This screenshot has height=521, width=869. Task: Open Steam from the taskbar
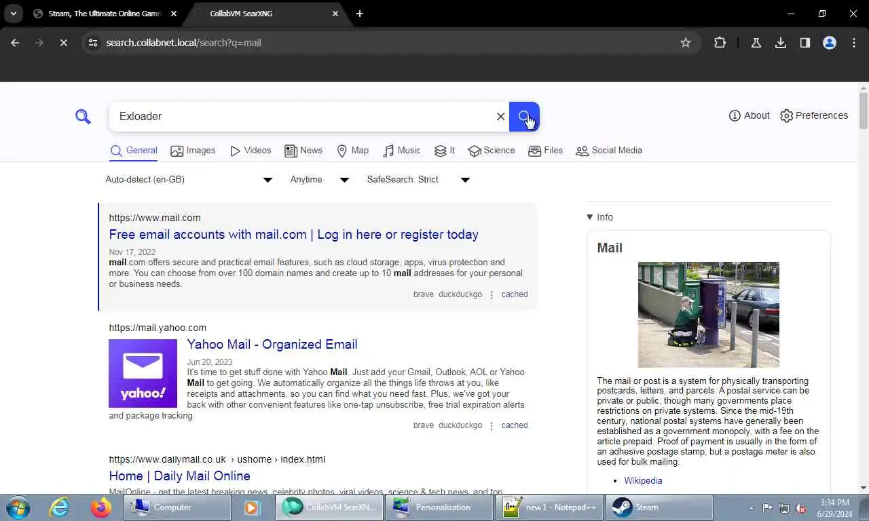click(659, 507)
